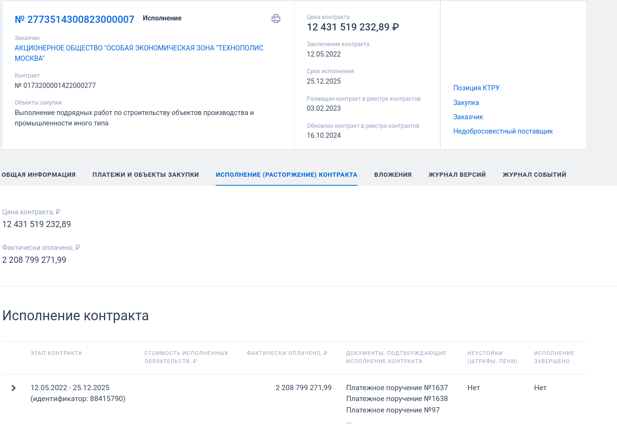The height and width of the screenshot is (431, 617).
Task: Open the Недобросовестный поставщик link
Action: [503, 131]
